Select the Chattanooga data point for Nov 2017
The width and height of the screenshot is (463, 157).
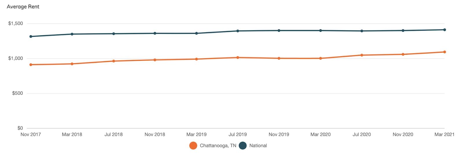(x=31, y=65)
